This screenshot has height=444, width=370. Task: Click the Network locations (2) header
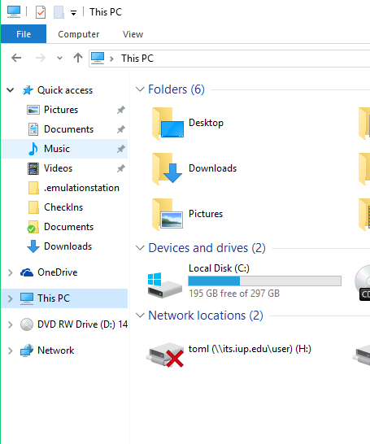(x=206, y=316)
